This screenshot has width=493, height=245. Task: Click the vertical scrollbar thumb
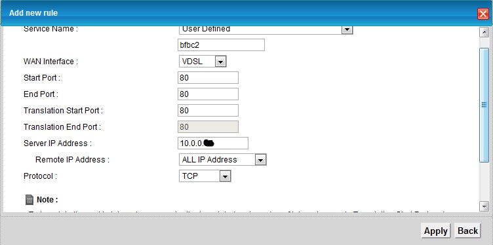(484, 105)
